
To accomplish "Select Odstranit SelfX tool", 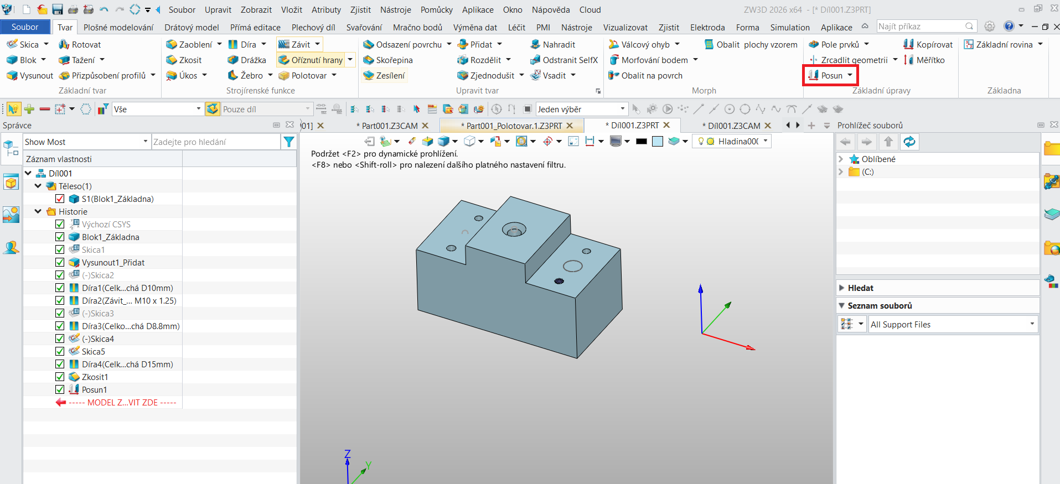I will 563,60.
